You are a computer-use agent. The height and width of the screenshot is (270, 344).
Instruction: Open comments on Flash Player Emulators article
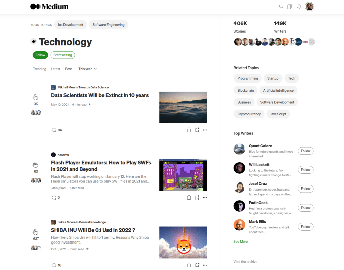click(56, 198)
